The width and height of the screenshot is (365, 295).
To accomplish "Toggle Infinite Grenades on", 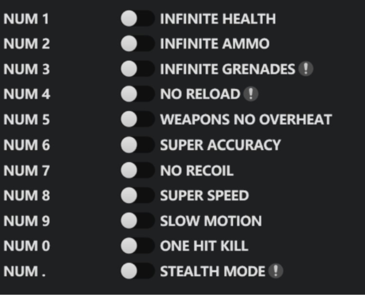I will click(137, 69).
